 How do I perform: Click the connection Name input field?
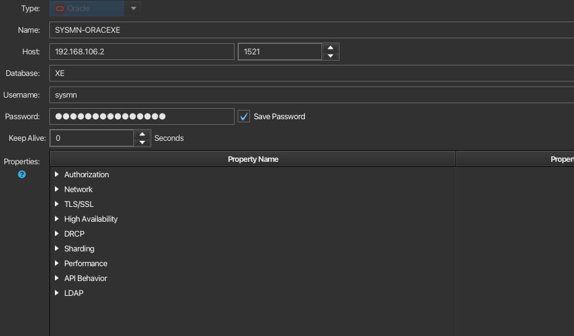click(309, 30)
